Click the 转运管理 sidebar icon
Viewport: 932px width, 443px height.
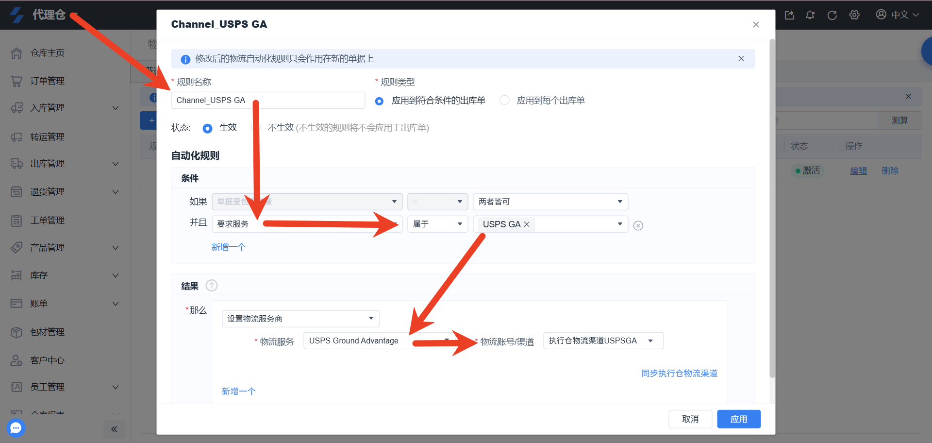click(17, 137)
